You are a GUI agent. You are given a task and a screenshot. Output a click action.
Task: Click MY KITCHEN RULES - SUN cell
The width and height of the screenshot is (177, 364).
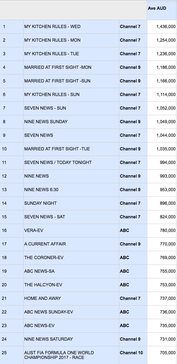tap(71, 95)
